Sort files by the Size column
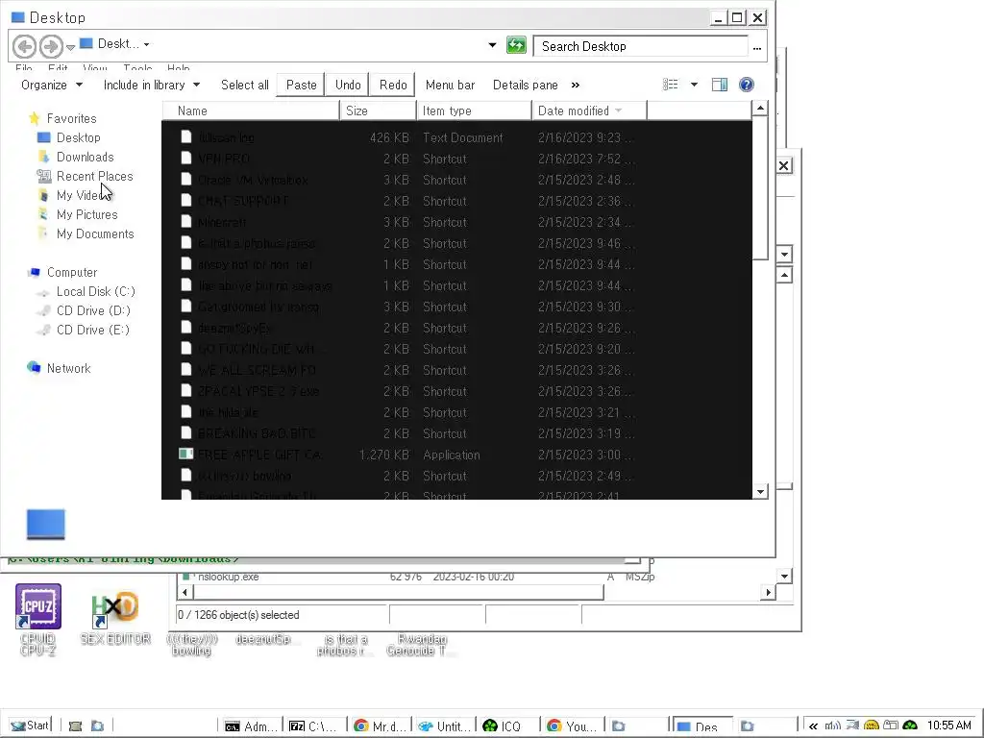Viewport: 984px width, 738px height. pyautogui.click(x=379, y=111)
